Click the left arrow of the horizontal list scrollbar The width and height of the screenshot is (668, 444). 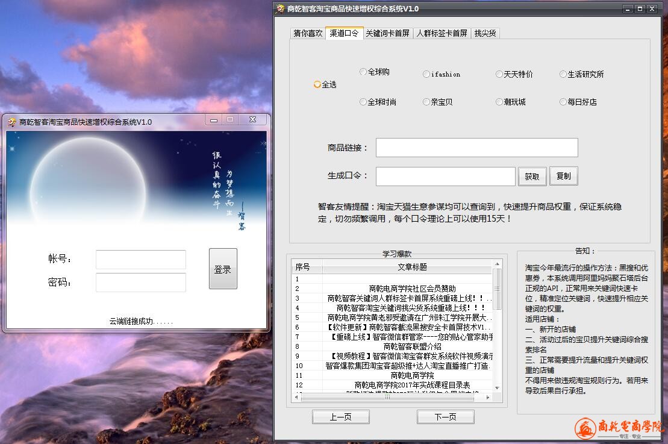(x=296, y=397)
